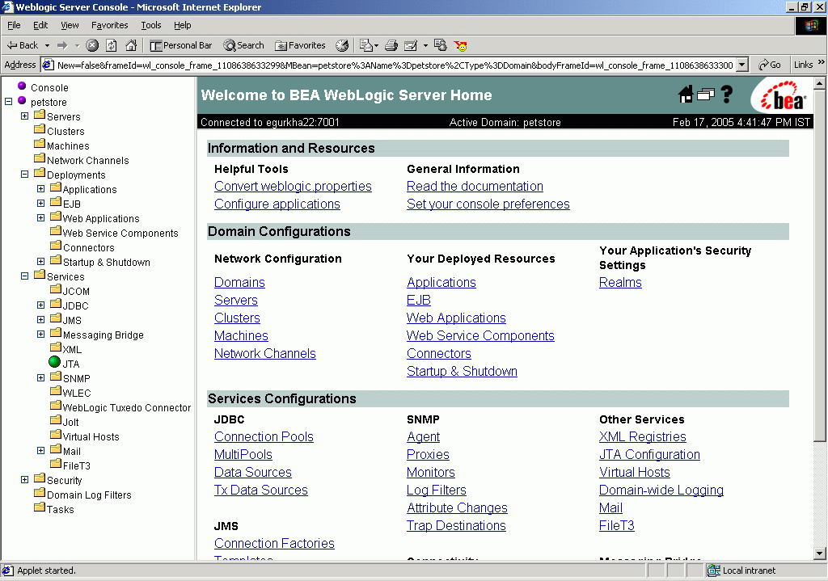The height and width of the screenshot is (581, 828).
Task: Click the Edit notepad toolbar icon
Action: [x=410, y=45]
